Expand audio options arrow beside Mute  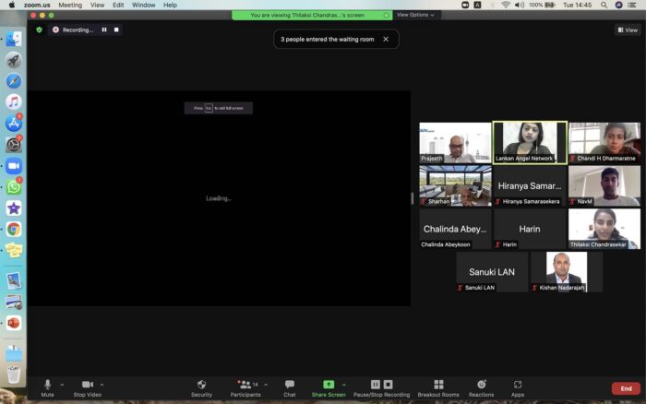(62, 385)
